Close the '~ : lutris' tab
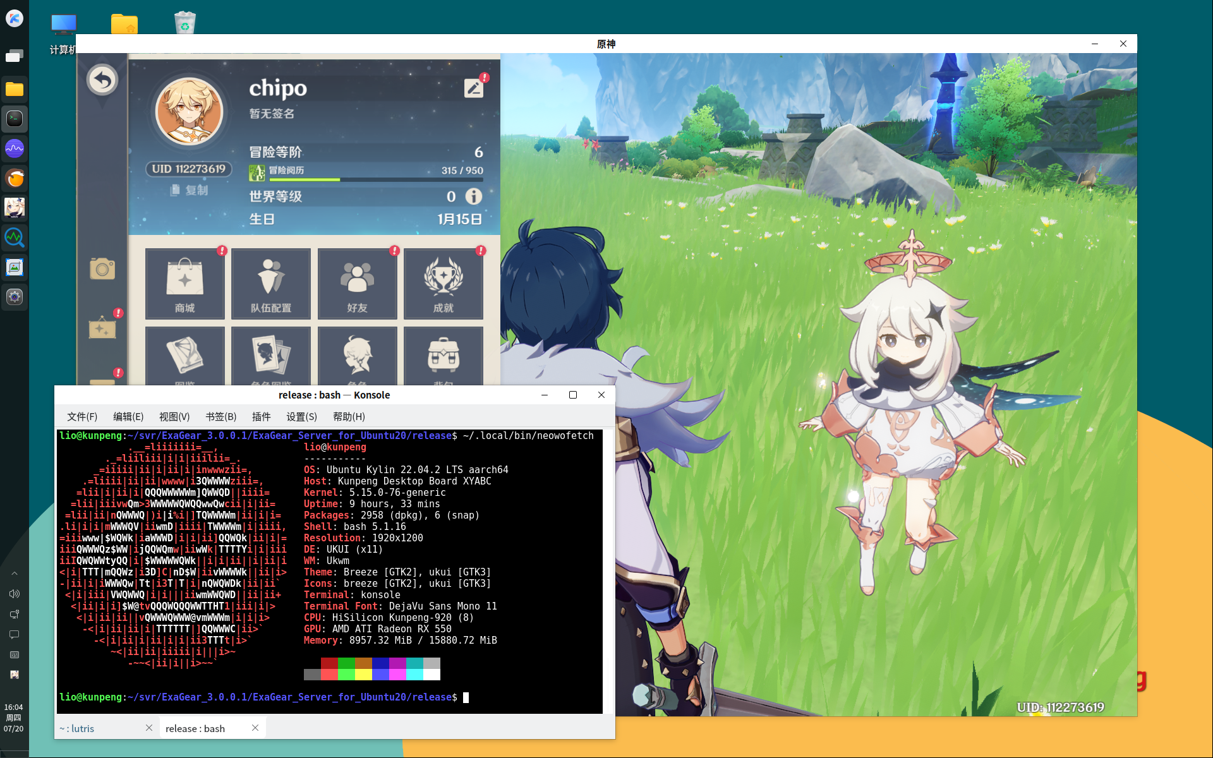 coord(149,728)
